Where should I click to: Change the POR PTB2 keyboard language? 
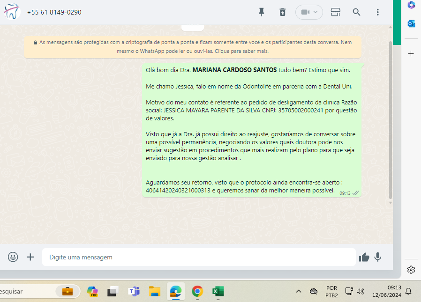[x=331, y=292]
